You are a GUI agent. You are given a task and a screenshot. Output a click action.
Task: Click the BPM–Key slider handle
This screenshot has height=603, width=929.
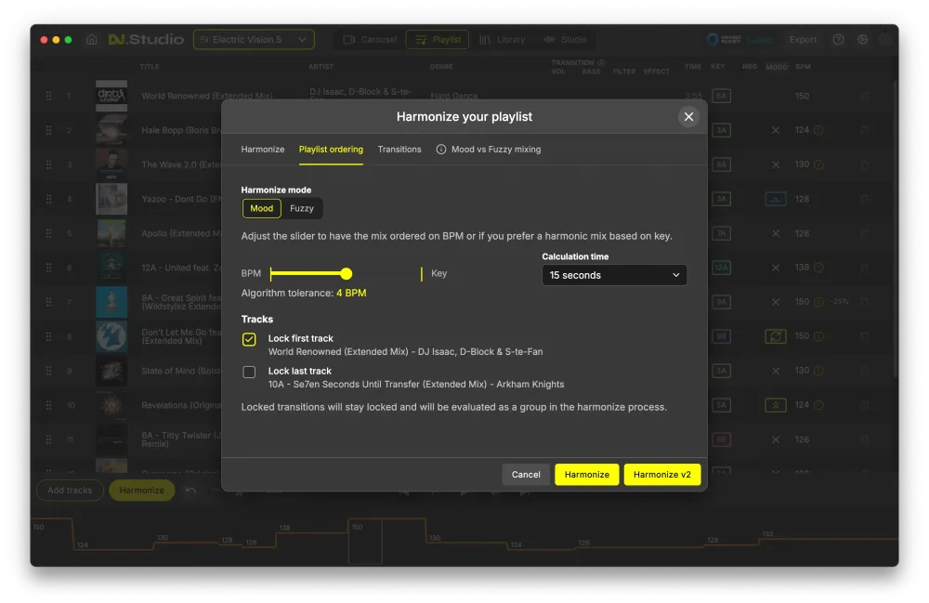[x=346, y=274]
